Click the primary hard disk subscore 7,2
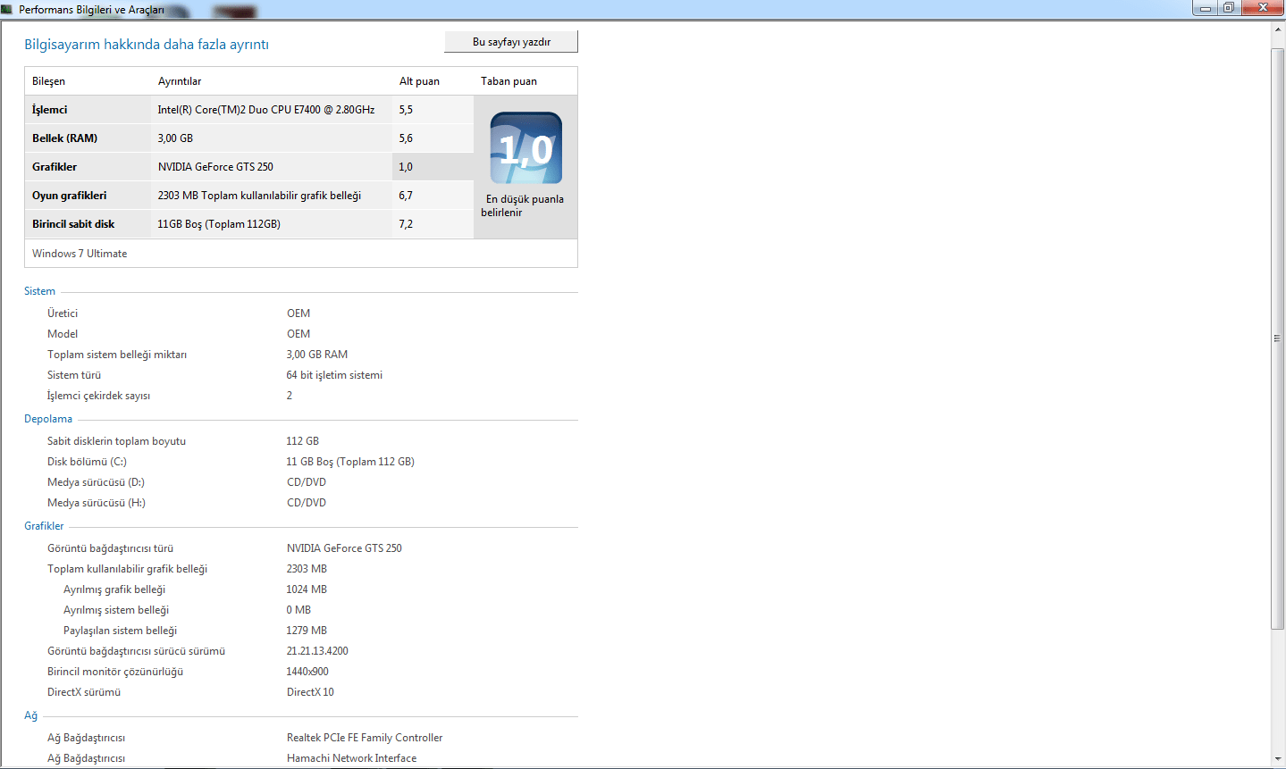Viewport: 1286px width, 769px height. pos(406,224)
